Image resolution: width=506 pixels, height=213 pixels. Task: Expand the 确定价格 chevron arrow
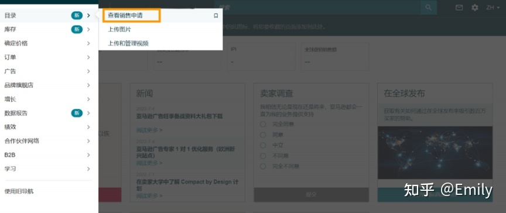(88, 43)
